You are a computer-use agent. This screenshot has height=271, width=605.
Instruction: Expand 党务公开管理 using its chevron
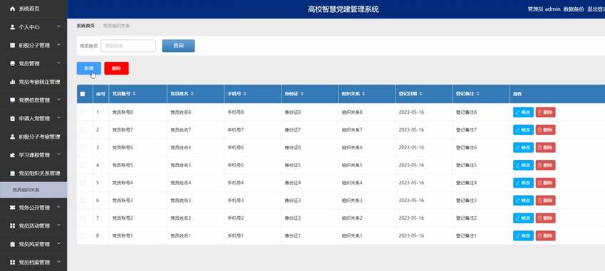point(58,207)
